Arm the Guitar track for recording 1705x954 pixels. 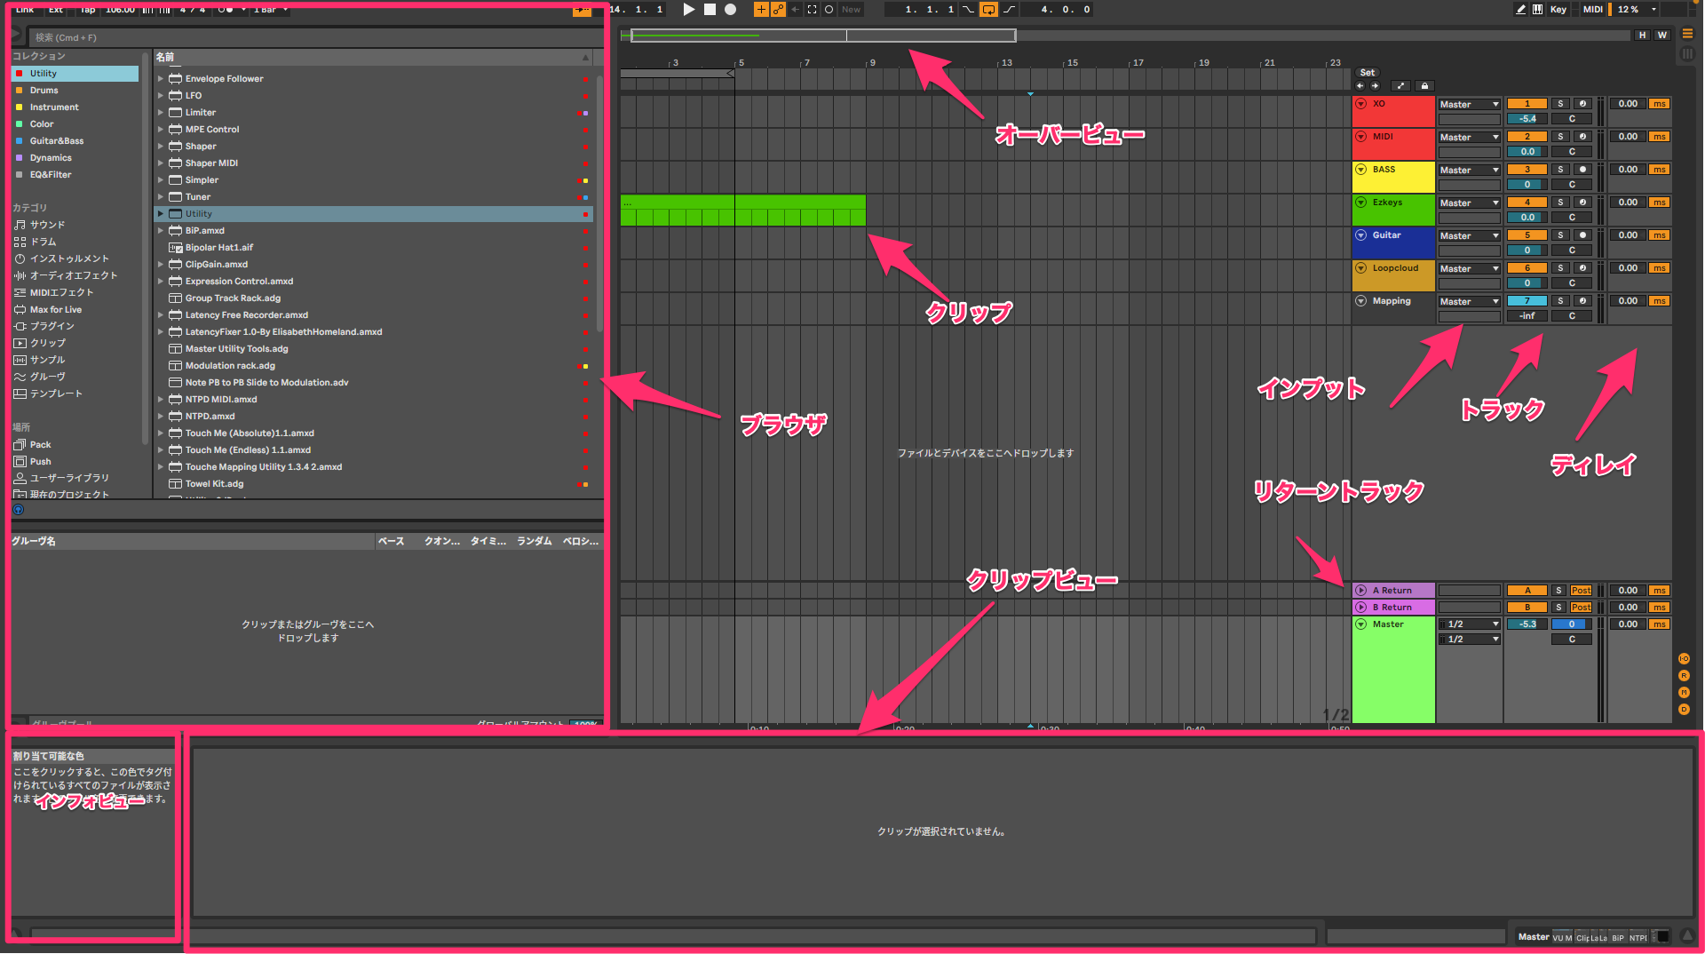coord(1582,235)
